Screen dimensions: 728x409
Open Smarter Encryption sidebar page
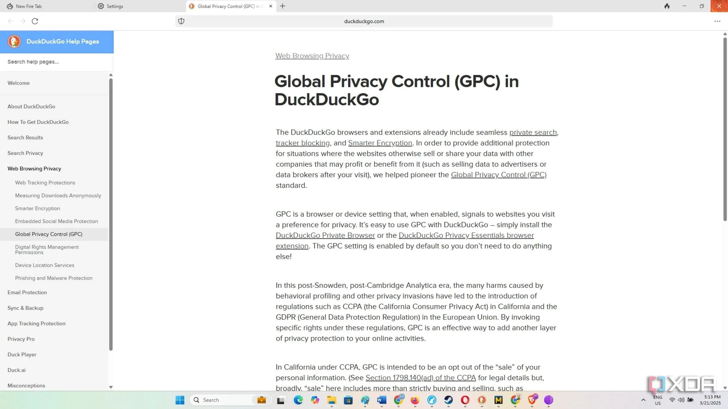(x=37, y=208)
